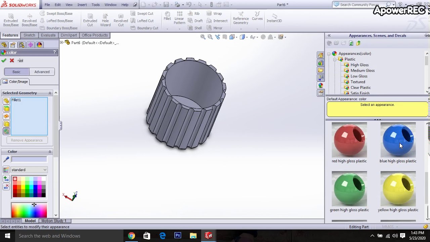430x242 pixels.
Task: Collapse the Selected Geometry section
Action: click(50, 93)
